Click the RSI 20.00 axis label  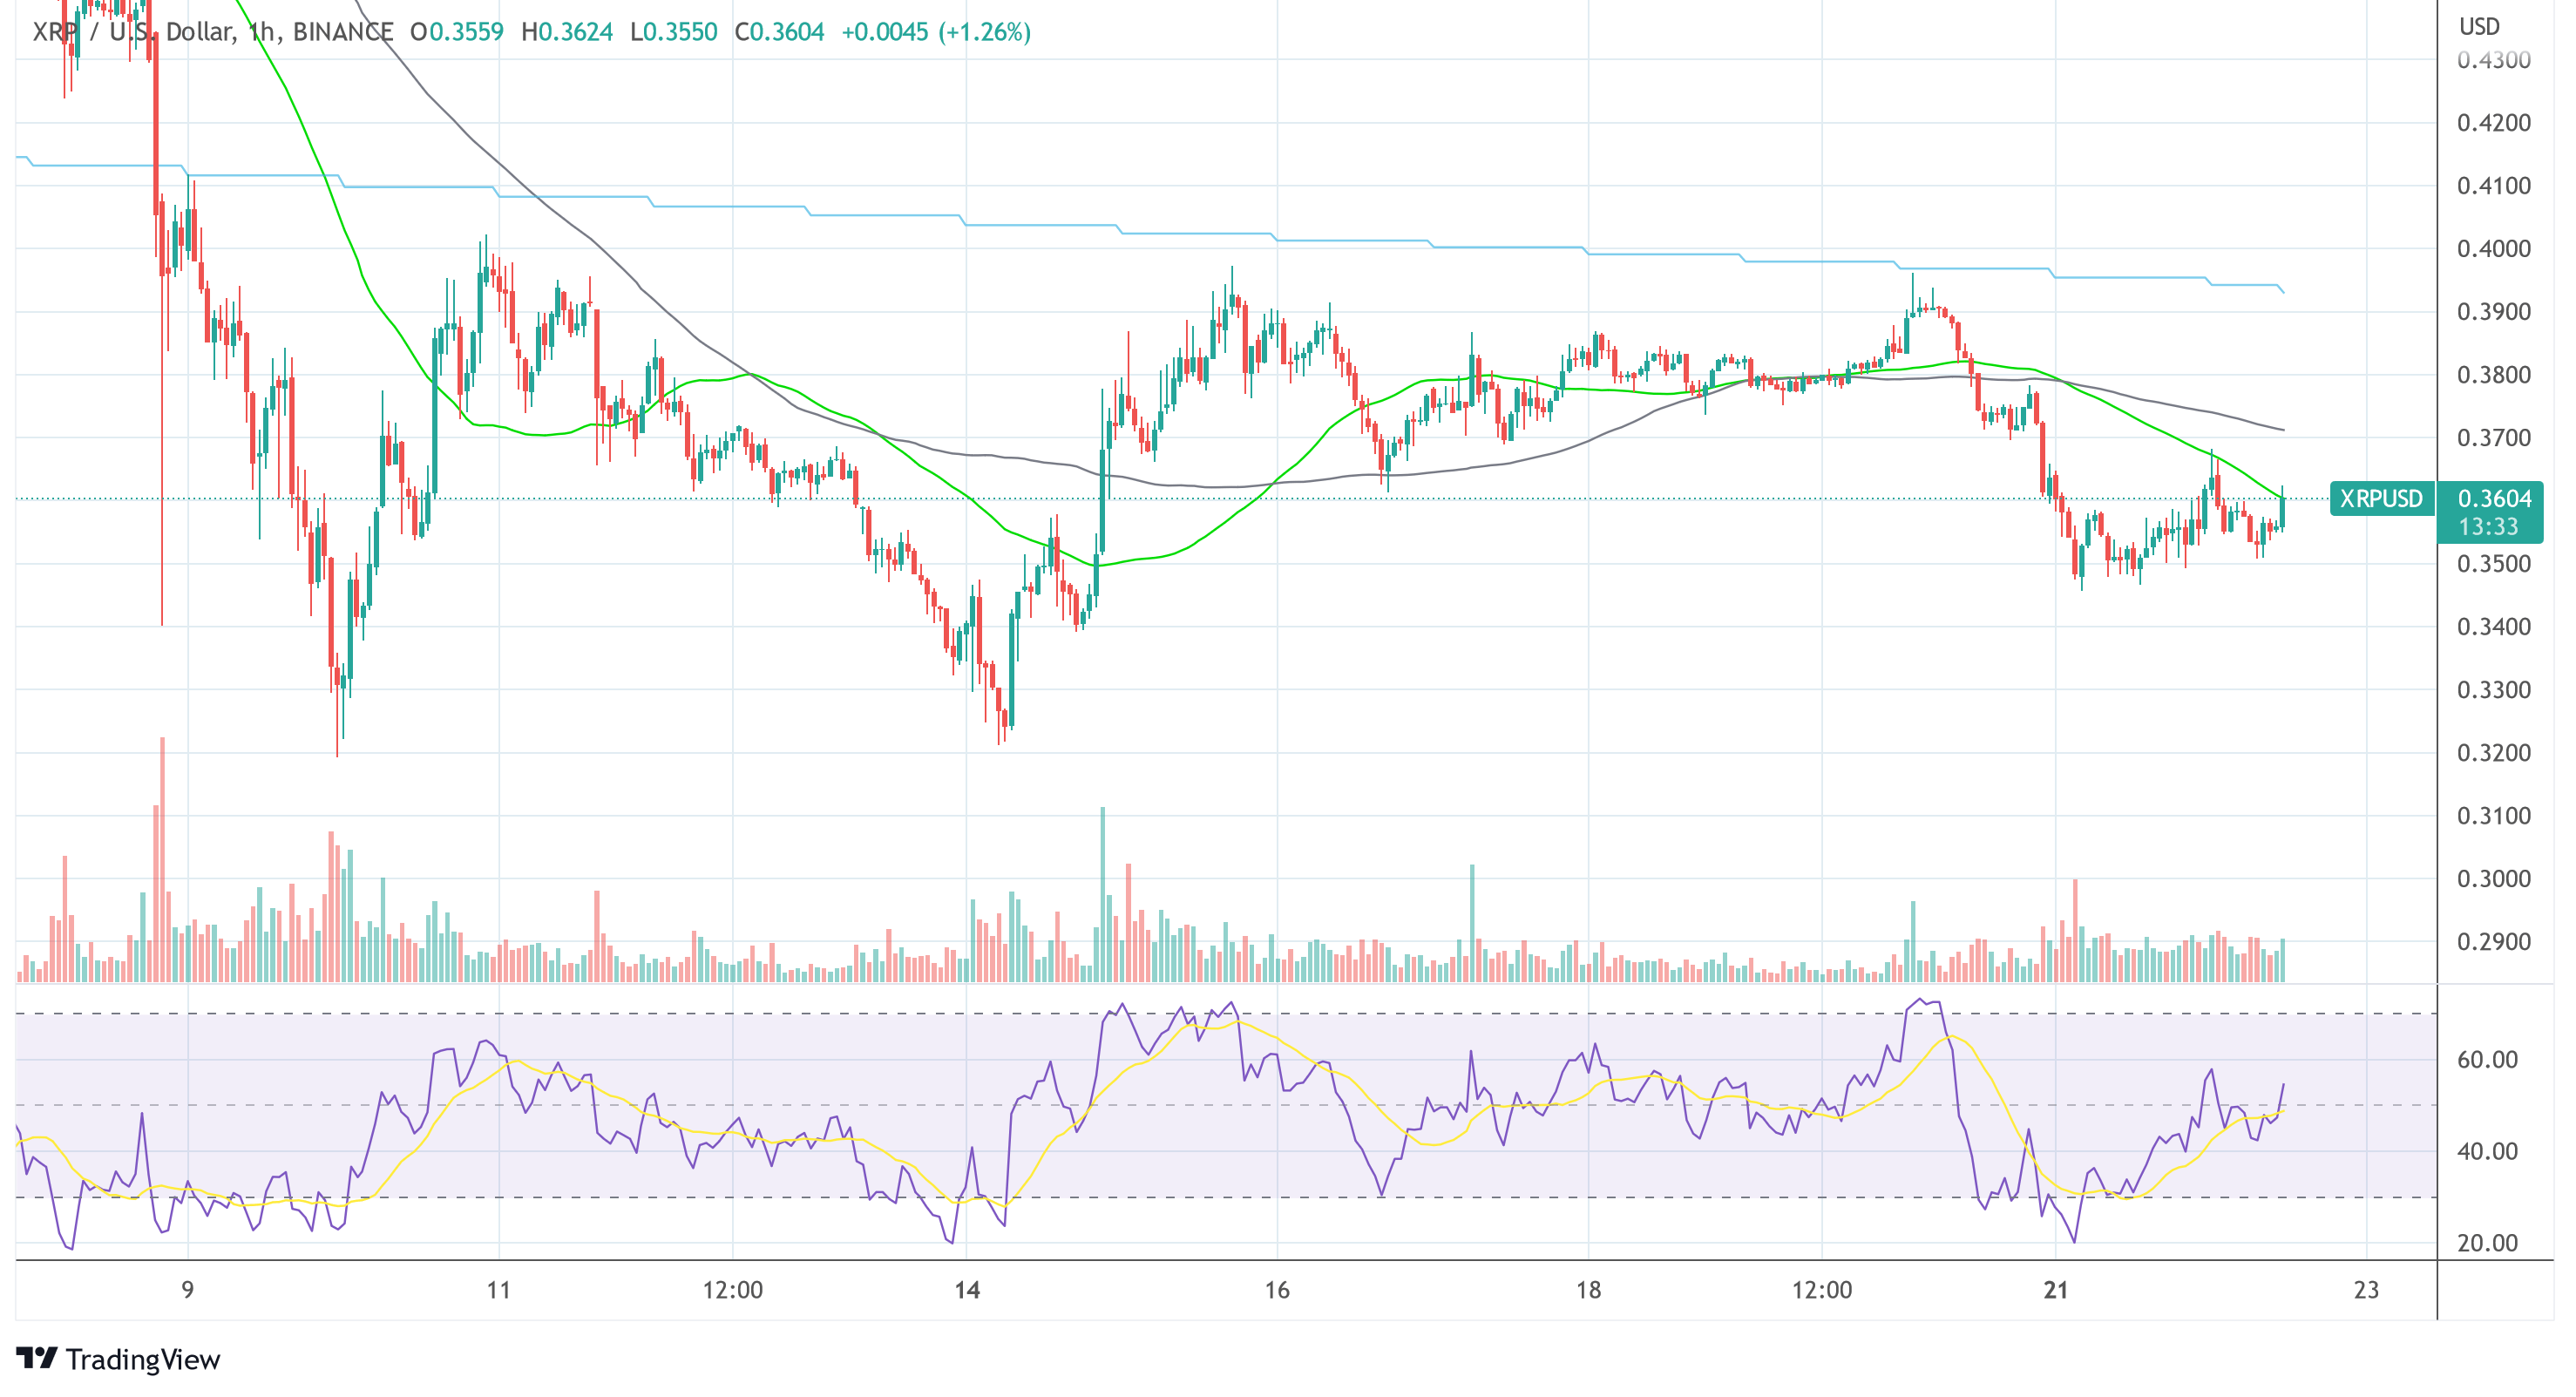pos(2488,1244)
